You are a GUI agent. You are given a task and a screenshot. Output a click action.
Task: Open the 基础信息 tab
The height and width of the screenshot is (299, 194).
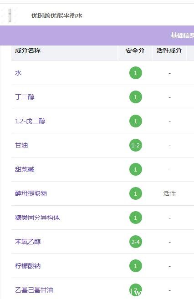(x=182, y=35)
